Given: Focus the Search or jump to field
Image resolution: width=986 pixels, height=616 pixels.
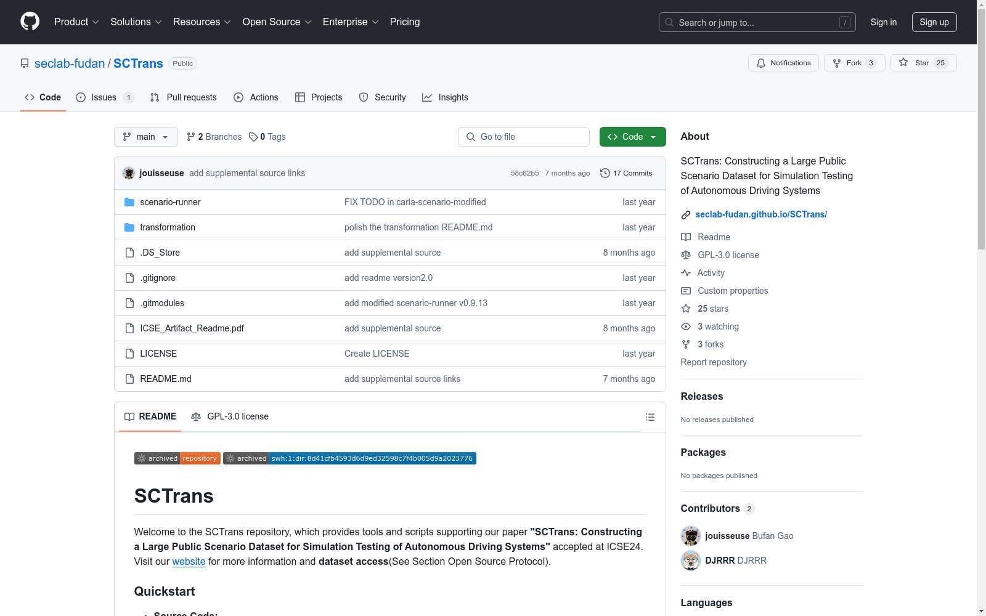Looking at the screenshot, I should (757, 22).
